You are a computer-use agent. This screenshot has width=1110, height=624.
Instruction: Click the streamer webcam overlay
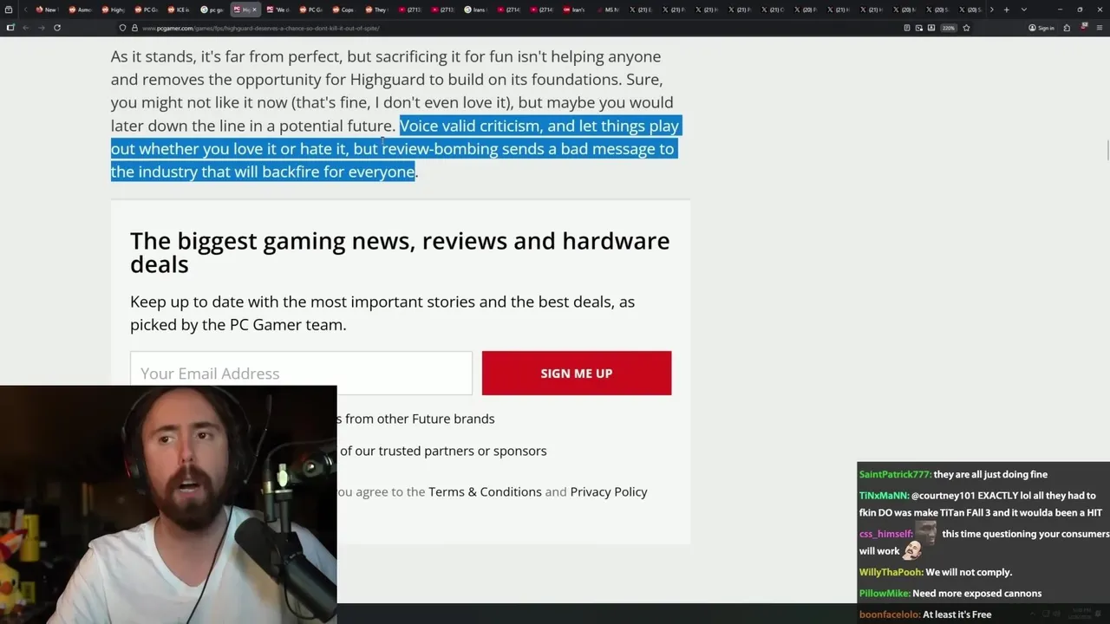(x=168, y=504)
